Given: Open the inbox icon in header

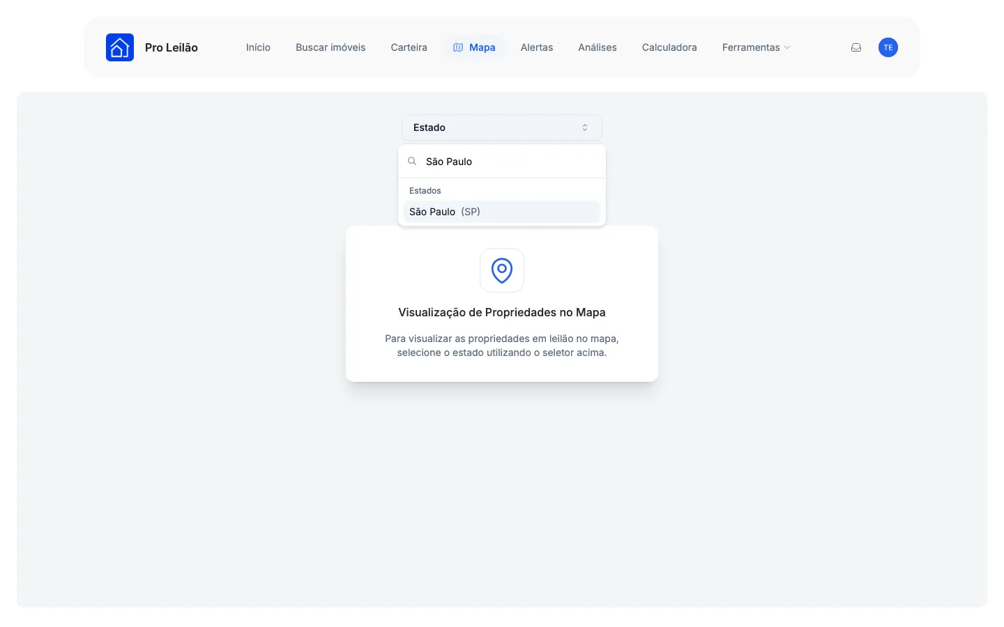Looking at the screenshot, I should (x=856, y=47).
